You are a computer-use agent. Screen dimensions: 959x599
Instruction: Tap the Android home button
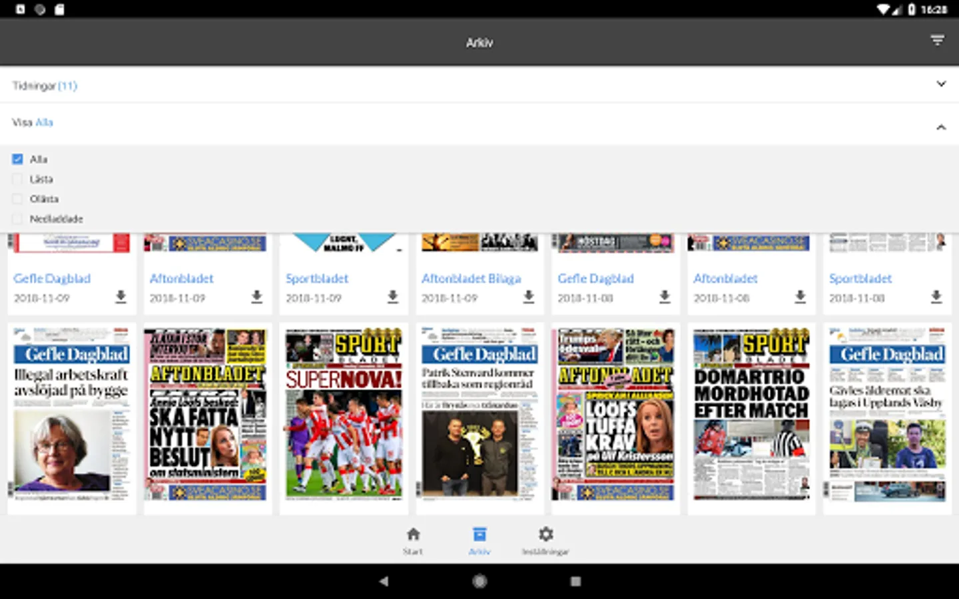click(x=479, y=581)
